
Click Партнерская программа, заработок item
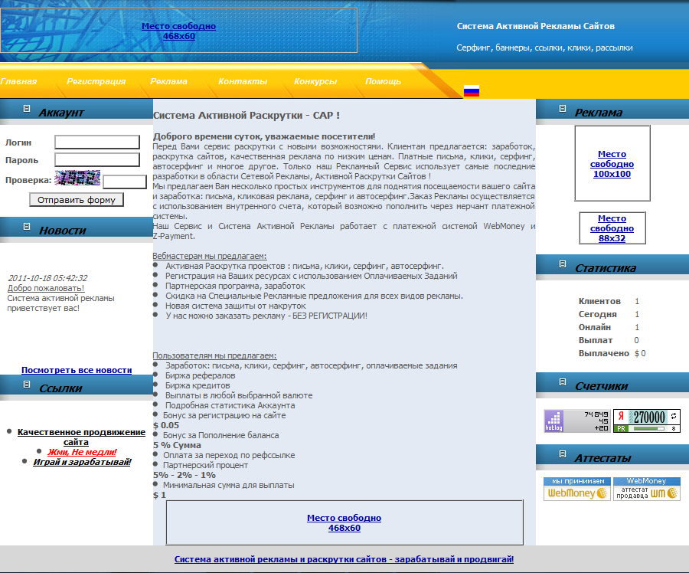click(235, 286)
